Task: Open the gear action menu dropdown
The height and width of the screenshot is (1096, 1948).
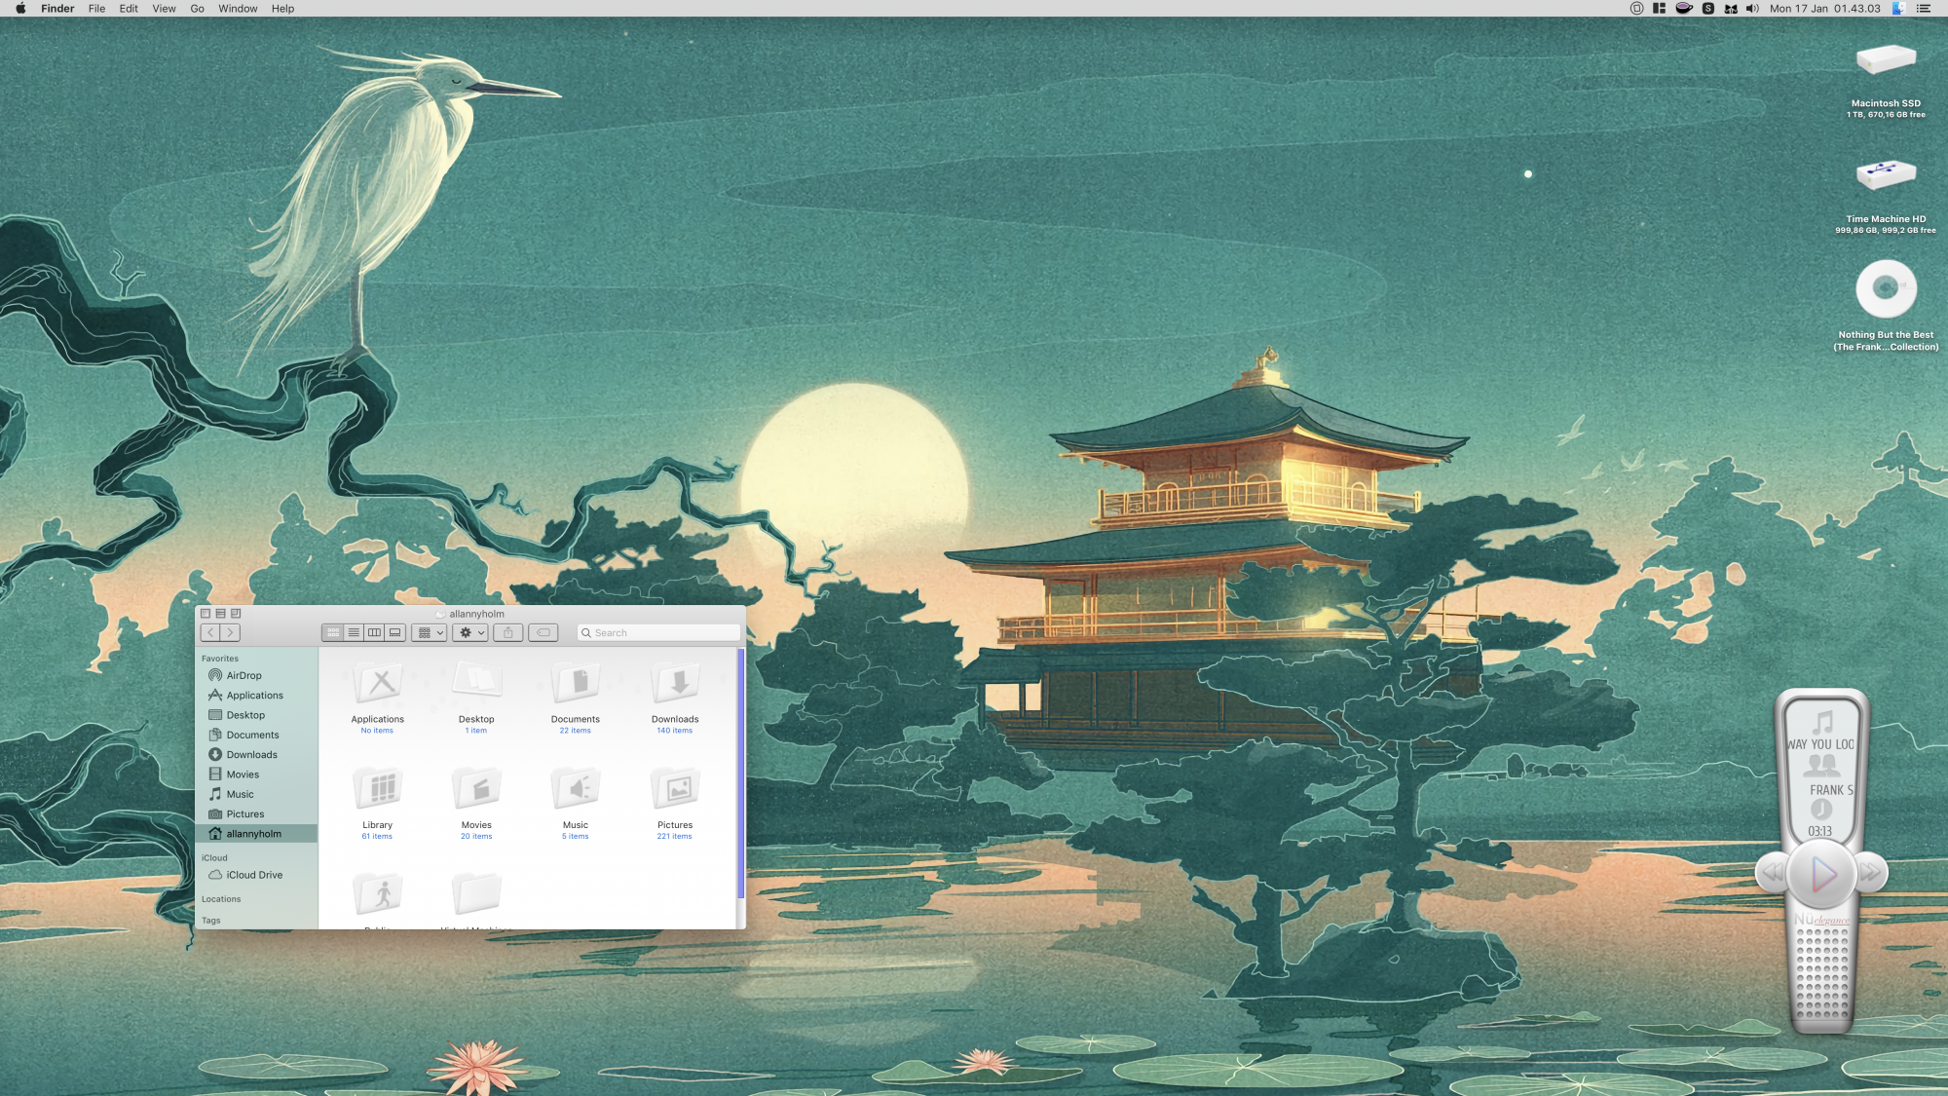Action: (470, 632)
